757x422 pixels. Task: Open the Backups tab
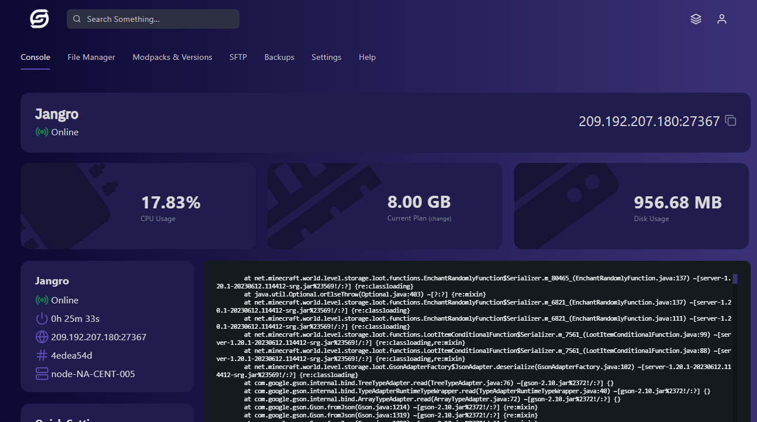click(x=279, y=57)
